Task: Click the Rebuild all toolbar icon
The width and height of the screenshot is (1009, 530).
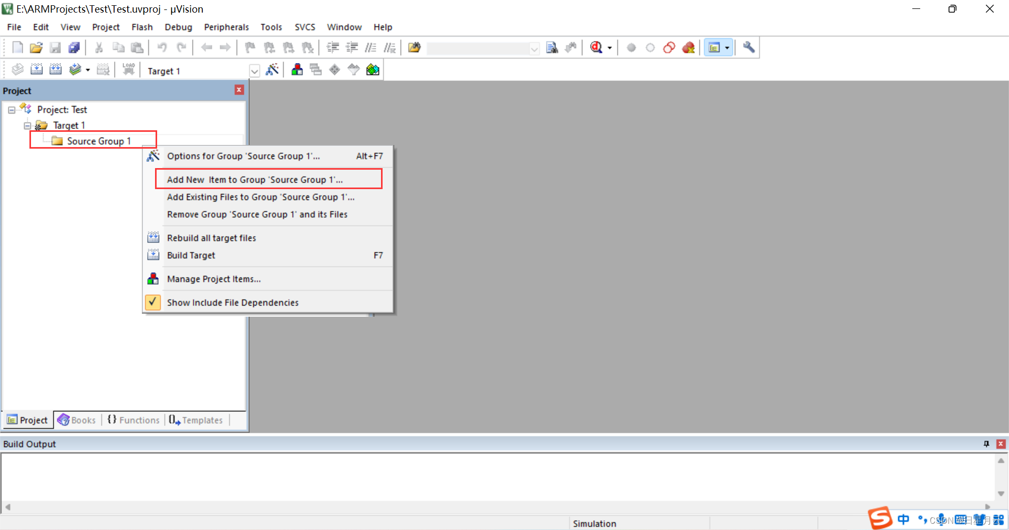Action: pos(55,69)
